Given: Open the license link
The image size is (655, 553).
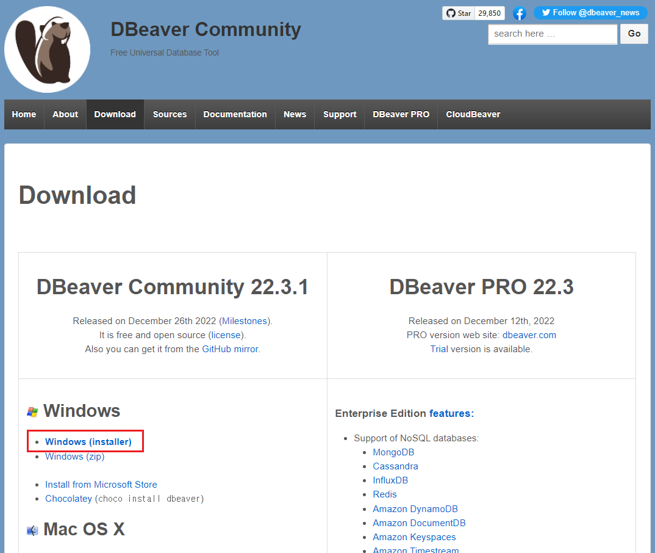Looking at the screenshot, I should pyautogui.click(x=226, y=335).
